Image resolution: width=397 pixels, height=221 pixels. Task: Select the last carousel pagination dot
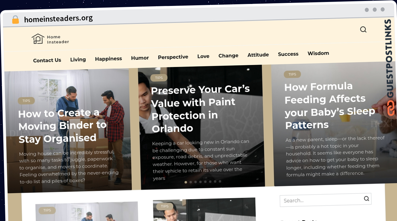[220, 181]
